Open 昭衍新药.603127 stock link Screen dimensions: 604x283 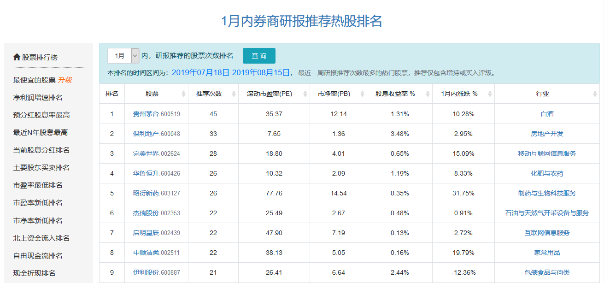click(x=157, y=193)
